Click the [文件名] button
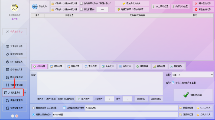This screenshot has height=120, width=215. (141, 99)
